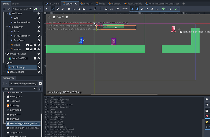This screenshot has width=210, height=137.
Task: Select the Move Mode tool
Action: (53, 9)
